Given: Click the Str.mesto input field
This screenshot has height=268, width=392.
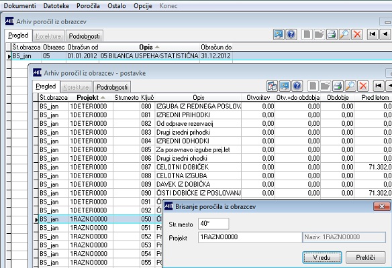Looking at the screenshot, I should click(213, 224).
